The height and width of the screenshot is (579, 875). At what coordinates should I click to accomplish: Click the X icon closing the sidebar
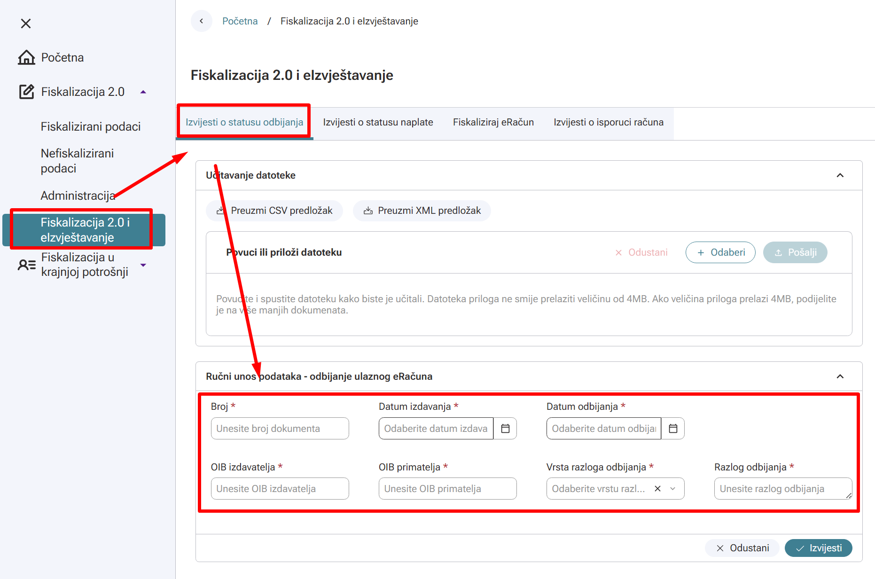coord(26,23)
